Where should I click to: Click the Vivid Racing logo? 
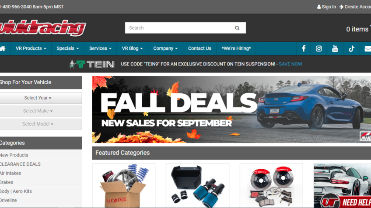click(43, 28)
